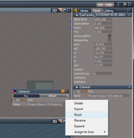Click the WldMatrix property label

(x=80, y=82)
